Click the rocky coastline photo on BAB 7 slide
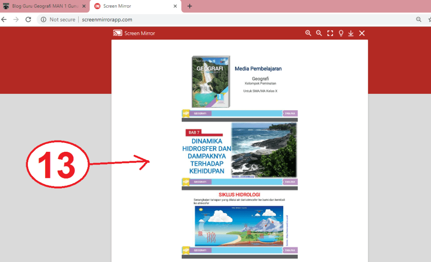 pos(263,149)
